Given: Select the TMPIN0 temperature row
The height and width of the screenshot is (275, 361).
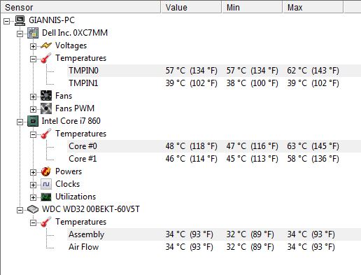Looking at the screenshot, I should pyautogui.click(x=214, y=71).
